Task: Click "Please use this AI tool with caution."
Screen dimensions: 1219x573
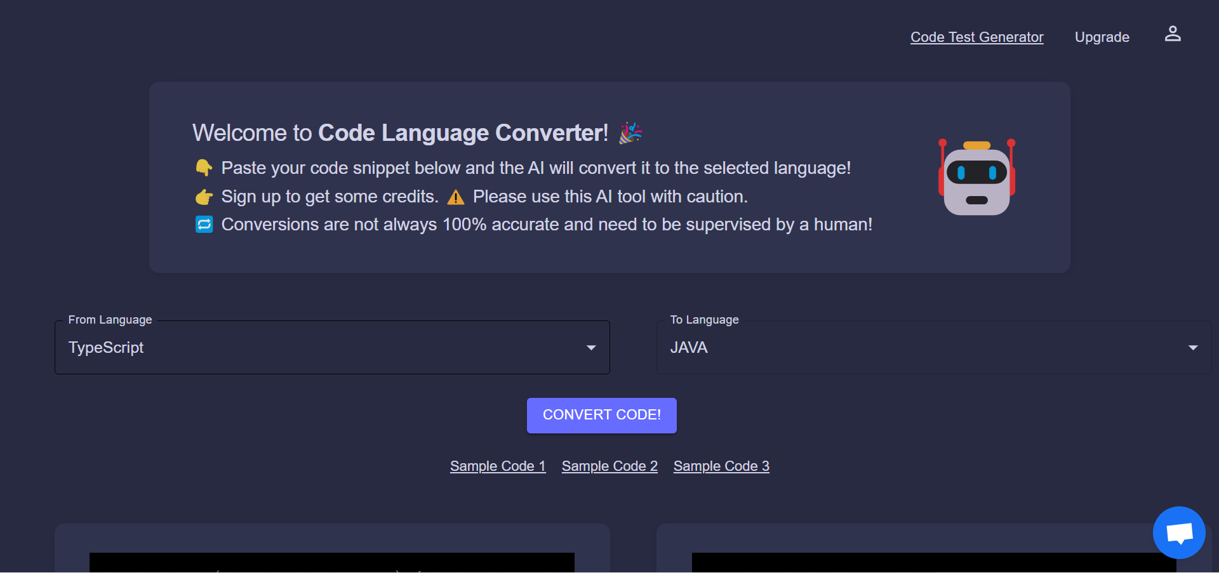Action: pos(610,197)
